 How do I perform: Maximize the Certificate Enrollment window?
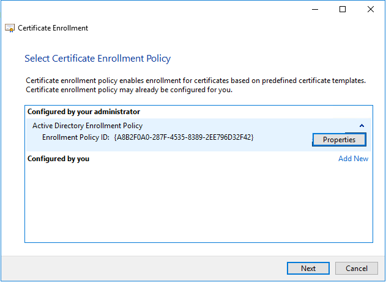pyautogui.click(x=343, y=9)
